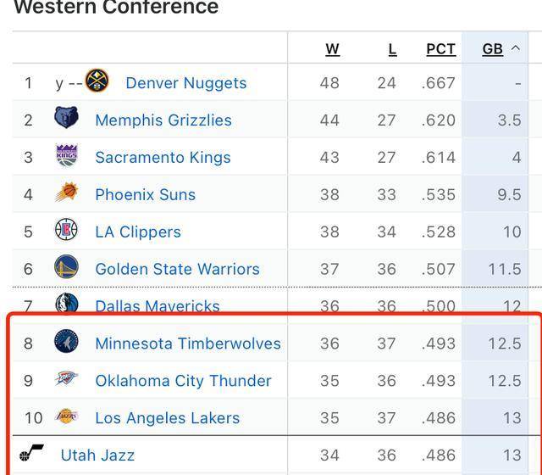The height and width of the screenshot is (475, 542).
Task: Sort standings by PCT column header
Action: tap(440, 49)
